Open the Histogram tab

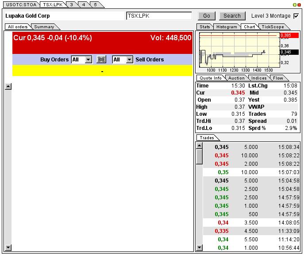[x=227, y=27]
